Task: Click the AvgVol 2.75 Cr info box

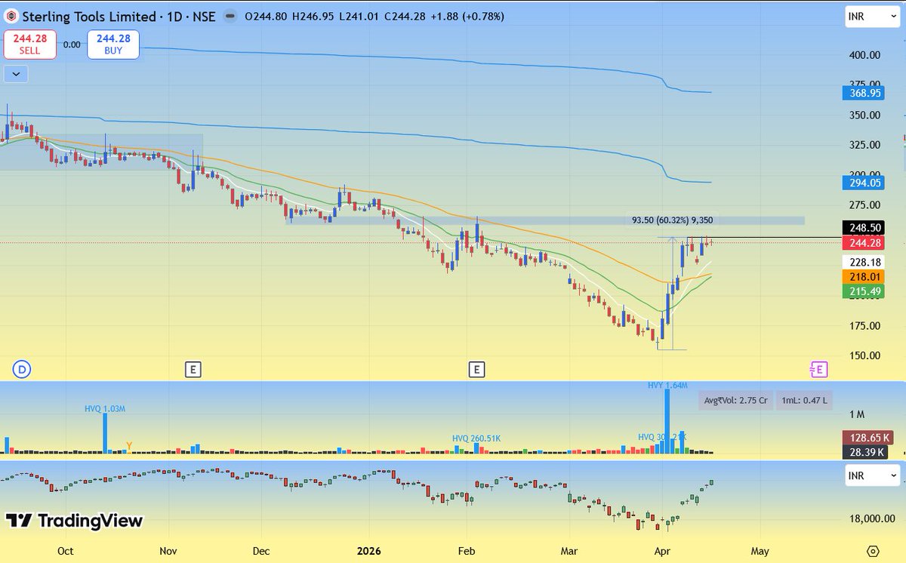Action: point(735,400)
